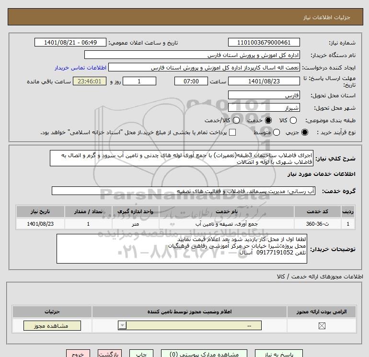Click service code ث-36-360 cell
The width and height of the screenshot is (369, 357).
(x=317, y=224)
